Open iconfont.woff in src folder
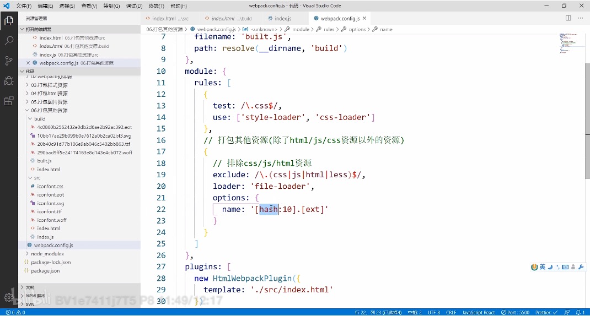This screenshot has width=590, height=316. click(51, 220)
